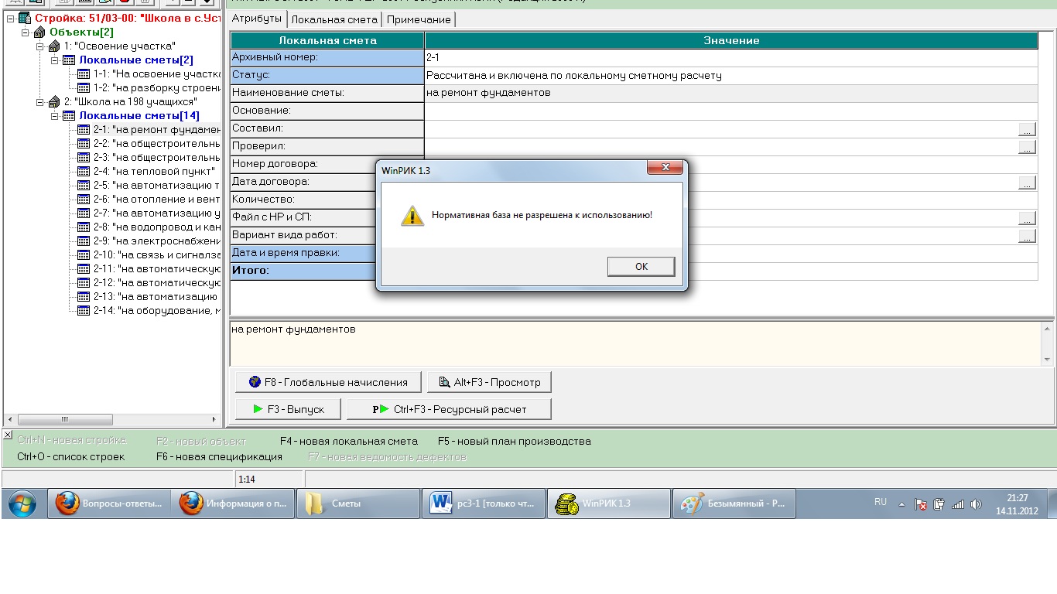Collapse the Локальные сметы[2] node
The width and height of the screenshot is (1057, 594).
click(54, 60)
